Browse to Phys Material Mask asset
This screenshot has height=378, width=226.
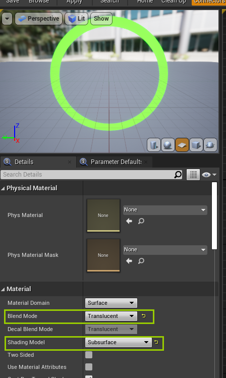(141, 261)
